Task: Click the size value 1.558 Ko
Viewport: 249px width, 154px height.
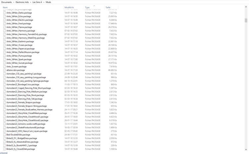Action: point(113,149)
